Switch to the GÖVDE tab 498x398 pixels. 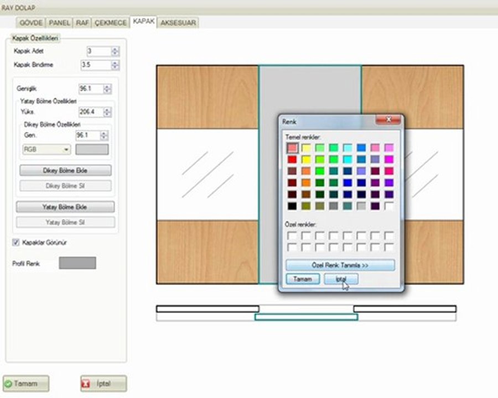(31, 23)
